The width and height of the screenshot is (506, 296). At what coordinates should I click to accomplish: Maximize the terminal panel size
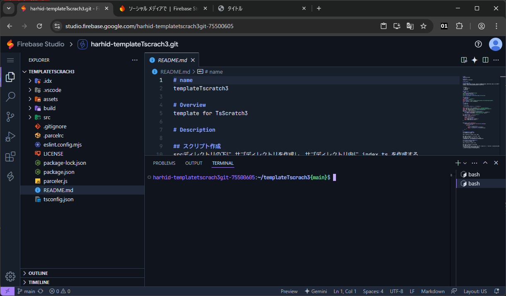(x=485, y=163)
